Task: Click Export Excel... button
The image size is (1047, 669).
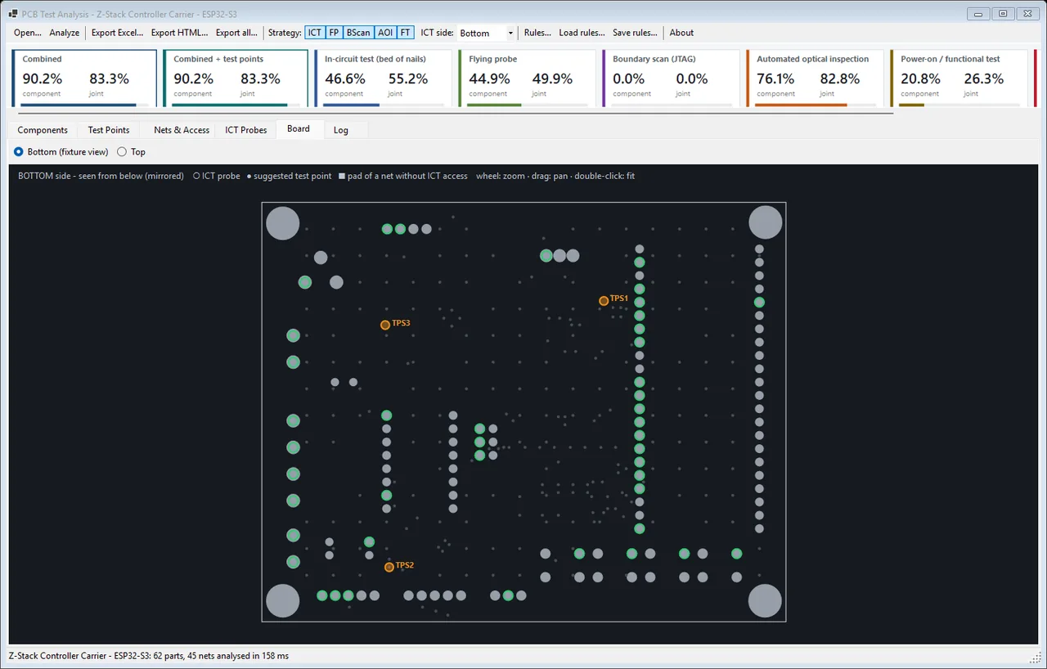Action: coord(117,33)
